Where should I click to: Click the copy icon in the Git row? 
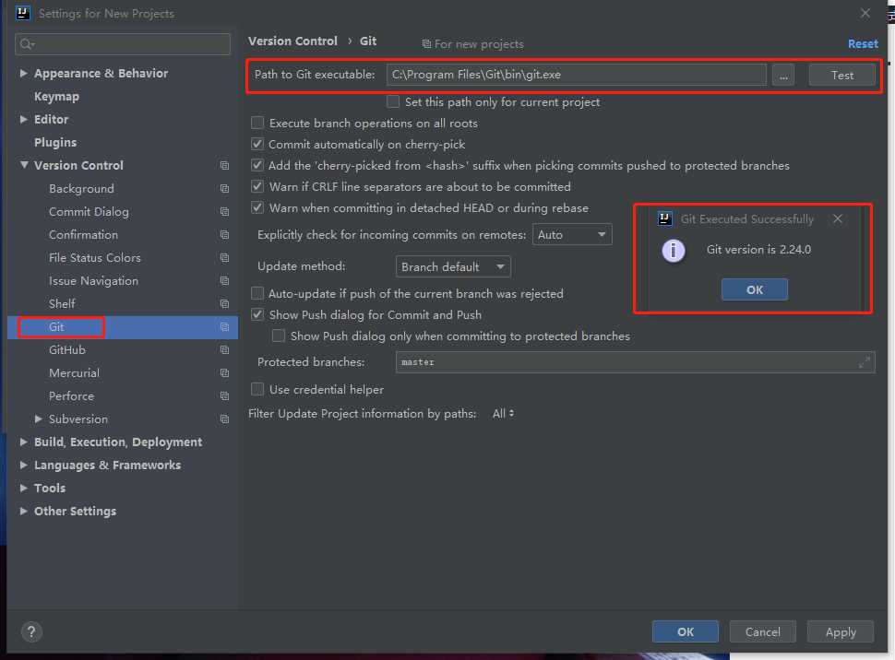pyautogui.click(x=224, y=327)
